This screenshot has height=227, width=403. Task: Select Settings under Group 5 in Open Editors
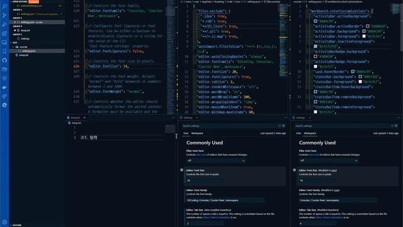click(25, 38)
